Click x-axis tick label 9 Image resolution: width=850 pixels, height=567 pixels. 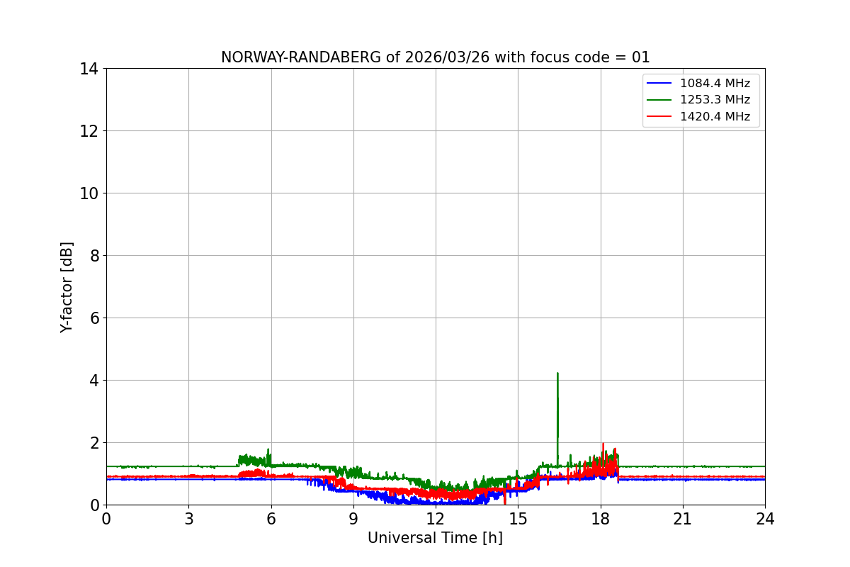[x=353, y=519]
